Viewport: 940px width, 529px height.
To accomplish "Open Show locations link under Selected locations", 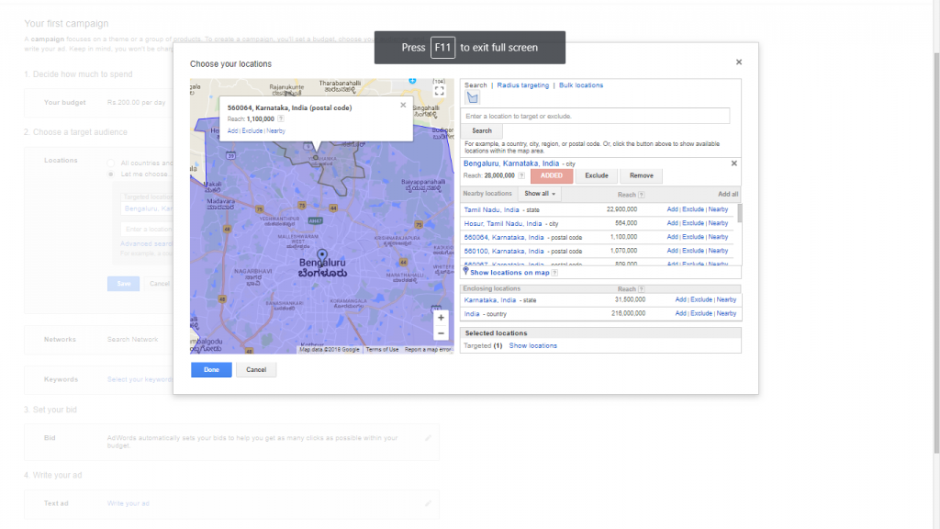I will pos(532,346).
